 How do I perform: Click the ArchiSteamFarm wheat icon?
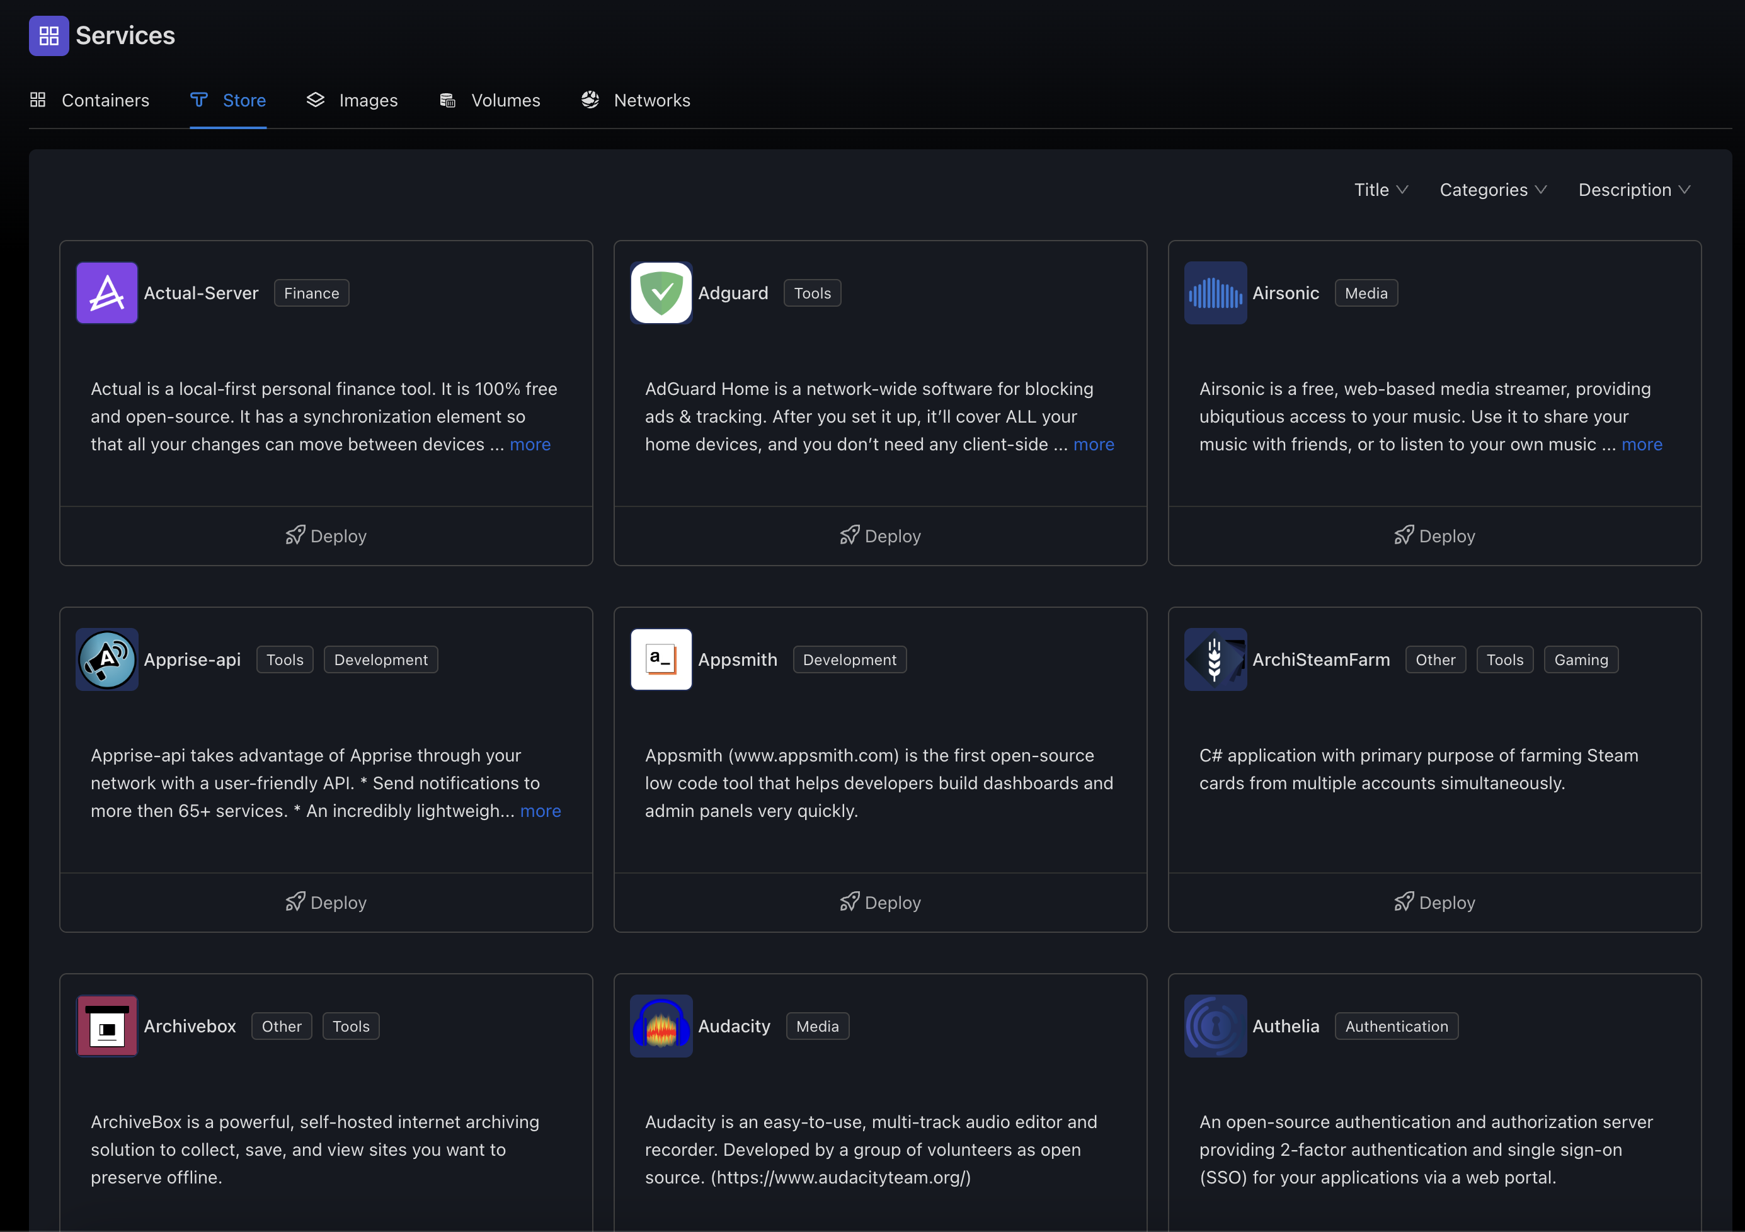pos(1215,659)
